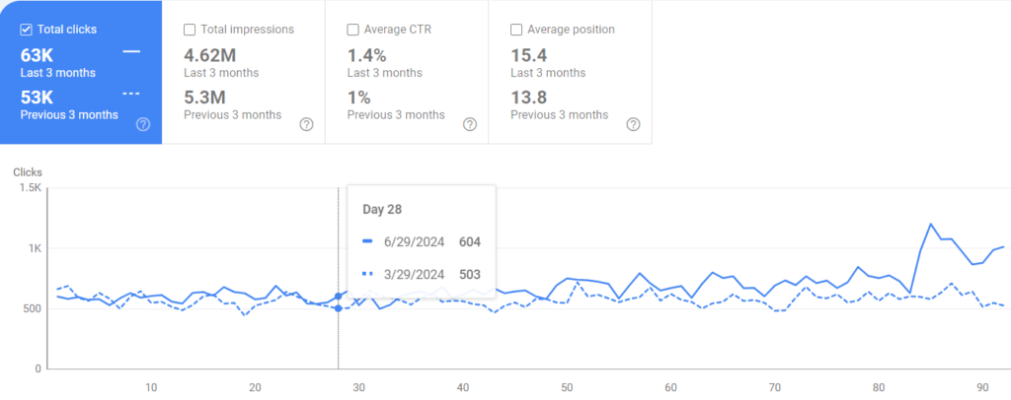
Task: Click the 50 label on the day axis
Action: [567, 388]
